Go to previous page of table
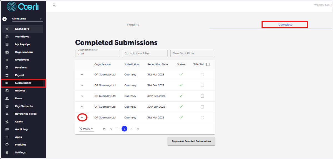 [111, 129]
